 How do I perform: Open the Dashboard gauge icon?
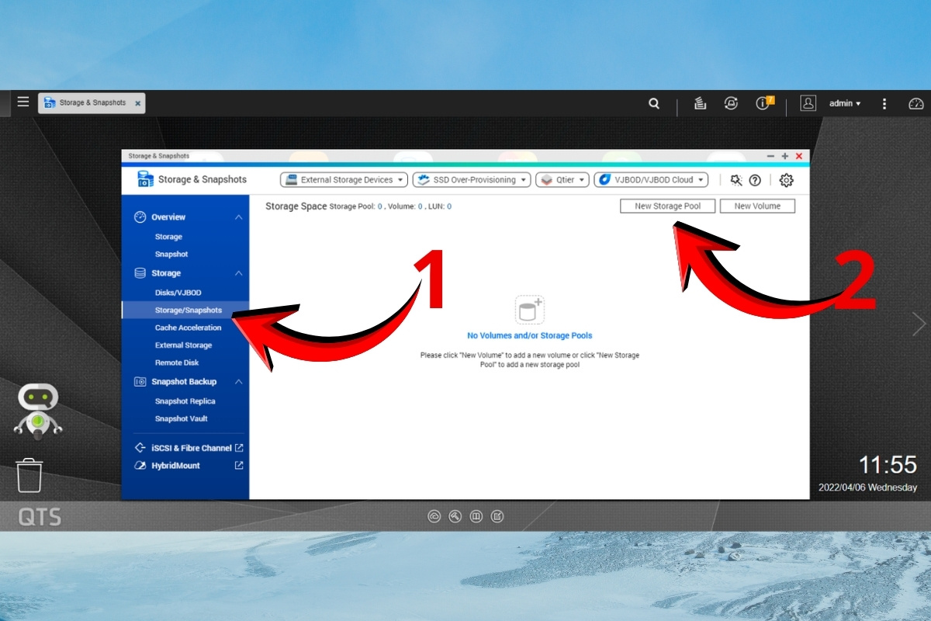(x=916, y=103)
